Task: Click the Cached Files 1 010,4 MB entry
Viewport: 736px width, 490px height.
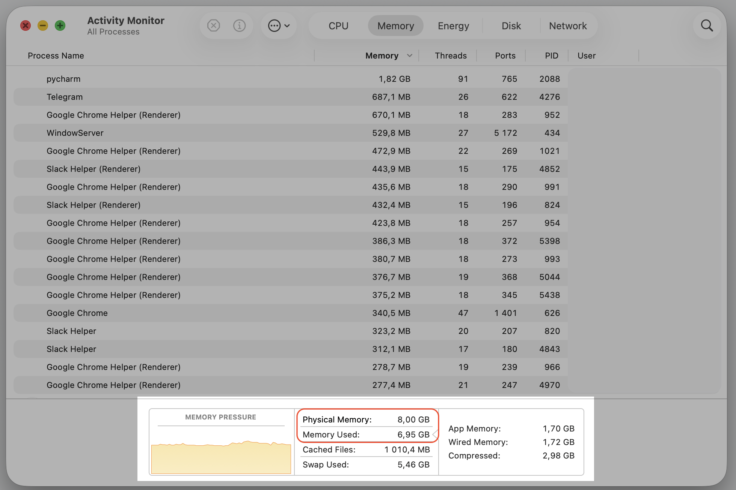Action: (366, 449)
